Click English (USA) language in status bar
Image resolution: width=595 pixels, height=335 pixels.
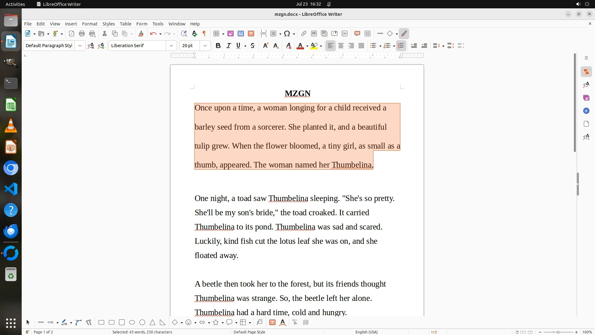point(366,332)
